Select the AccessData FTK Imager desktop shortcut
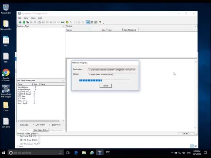 [6, 92]
